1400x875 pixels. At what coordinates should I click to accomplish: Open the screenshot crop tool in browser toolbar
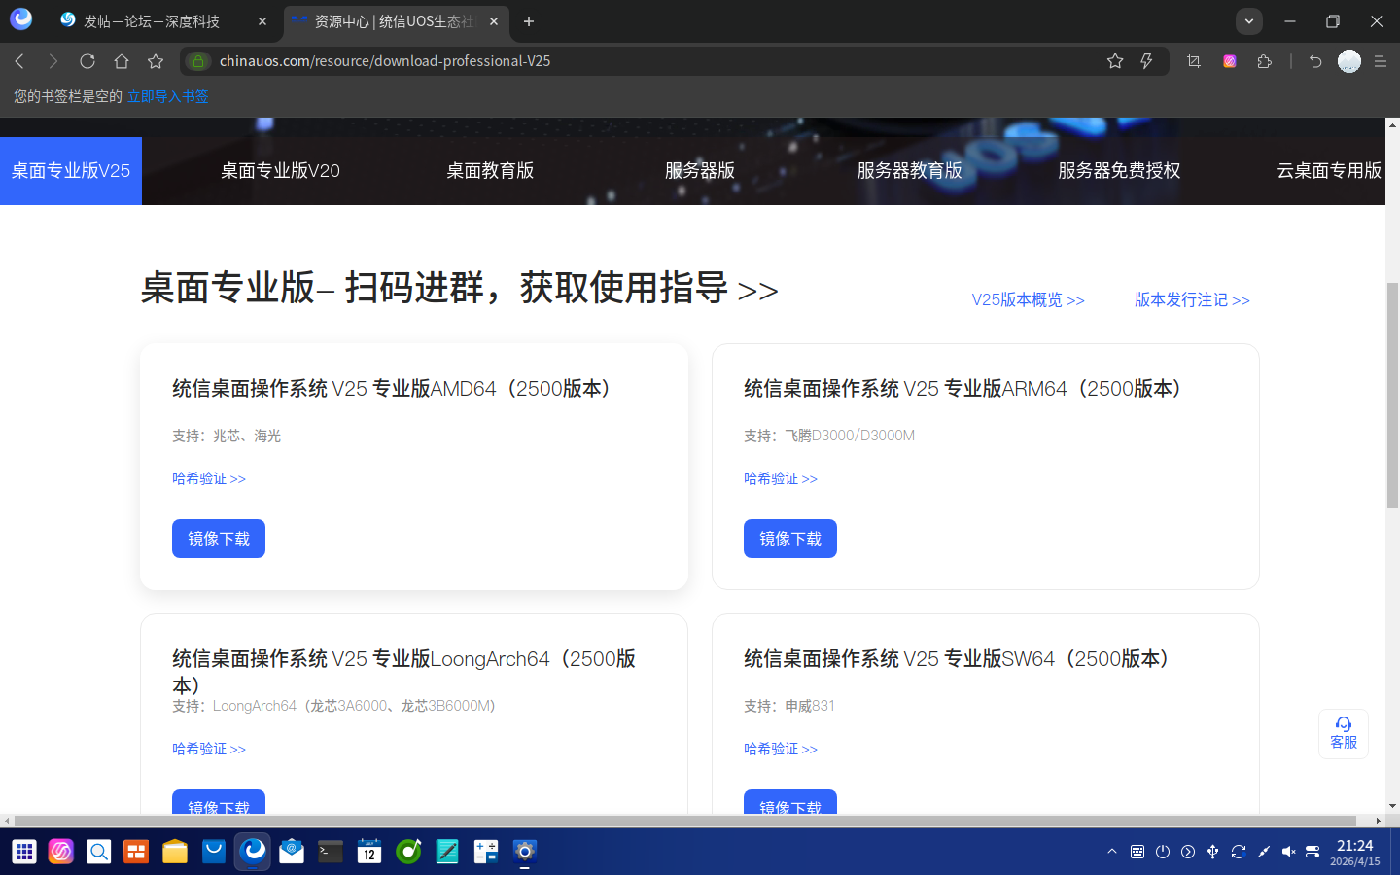[1194, 61]
